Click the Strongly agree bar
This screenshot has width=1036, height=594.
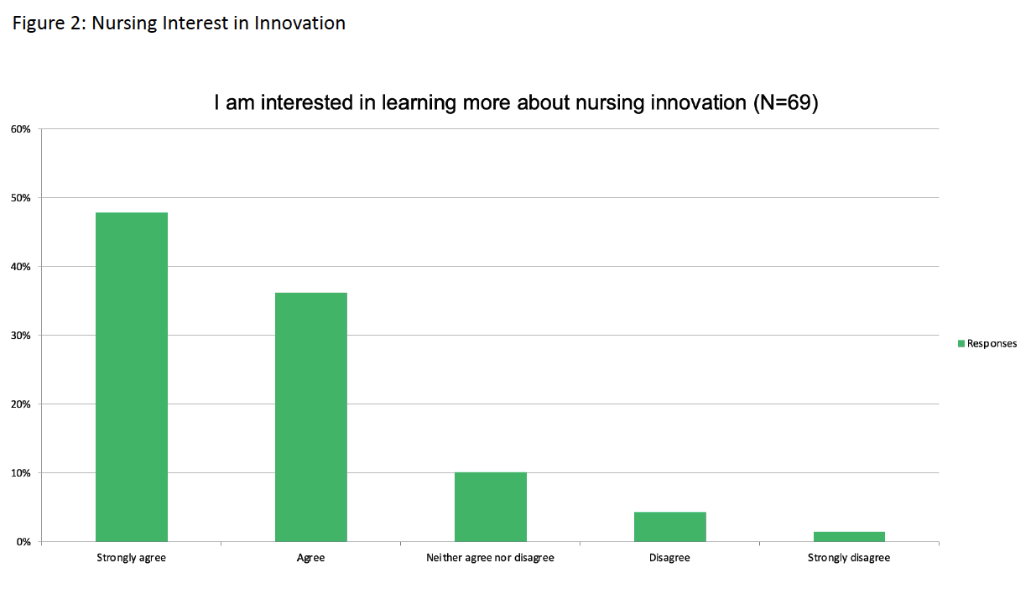pyautogui.click(x=132, y=377)
